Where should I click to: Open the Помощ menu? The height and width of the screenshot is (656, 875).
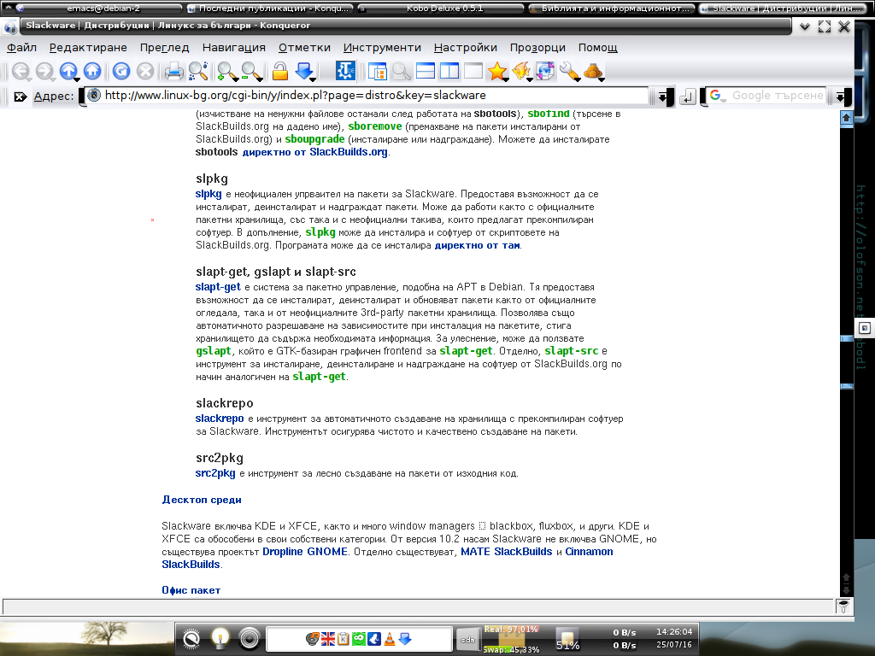pyautogui.click(x=597, y=48)
